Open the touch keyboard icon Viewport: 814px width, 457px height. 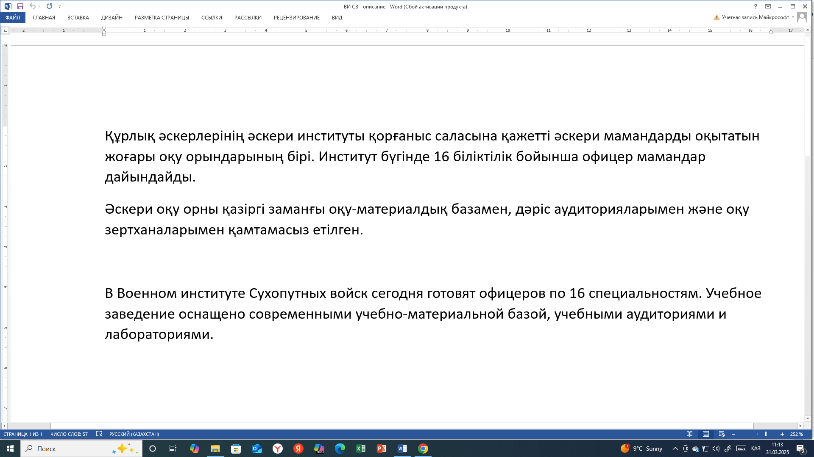[x=741, y=449]
